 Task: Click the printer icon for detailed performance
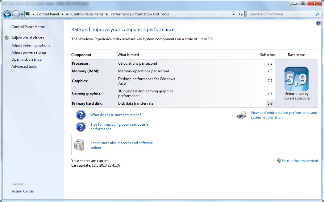click(x=241, y=115)
